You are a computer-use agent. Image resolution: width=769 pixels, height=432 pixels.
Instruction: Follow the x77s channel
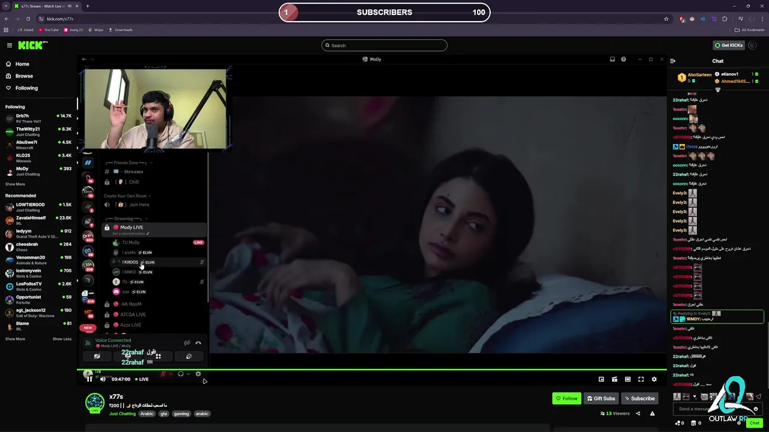(x=567, y=398)
